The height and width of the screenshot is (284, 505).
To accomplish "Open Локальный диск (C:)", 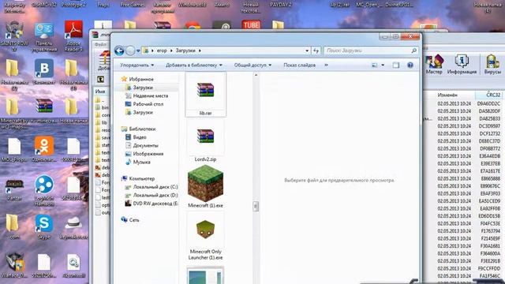I will pos(155,187).
